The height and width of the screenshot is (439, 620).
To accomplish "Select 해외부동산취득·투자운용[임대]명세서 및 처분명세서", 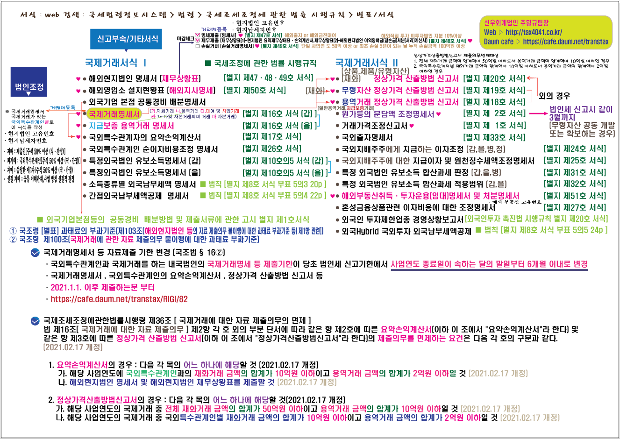I will pyautogui.click(x=430, y=196).
